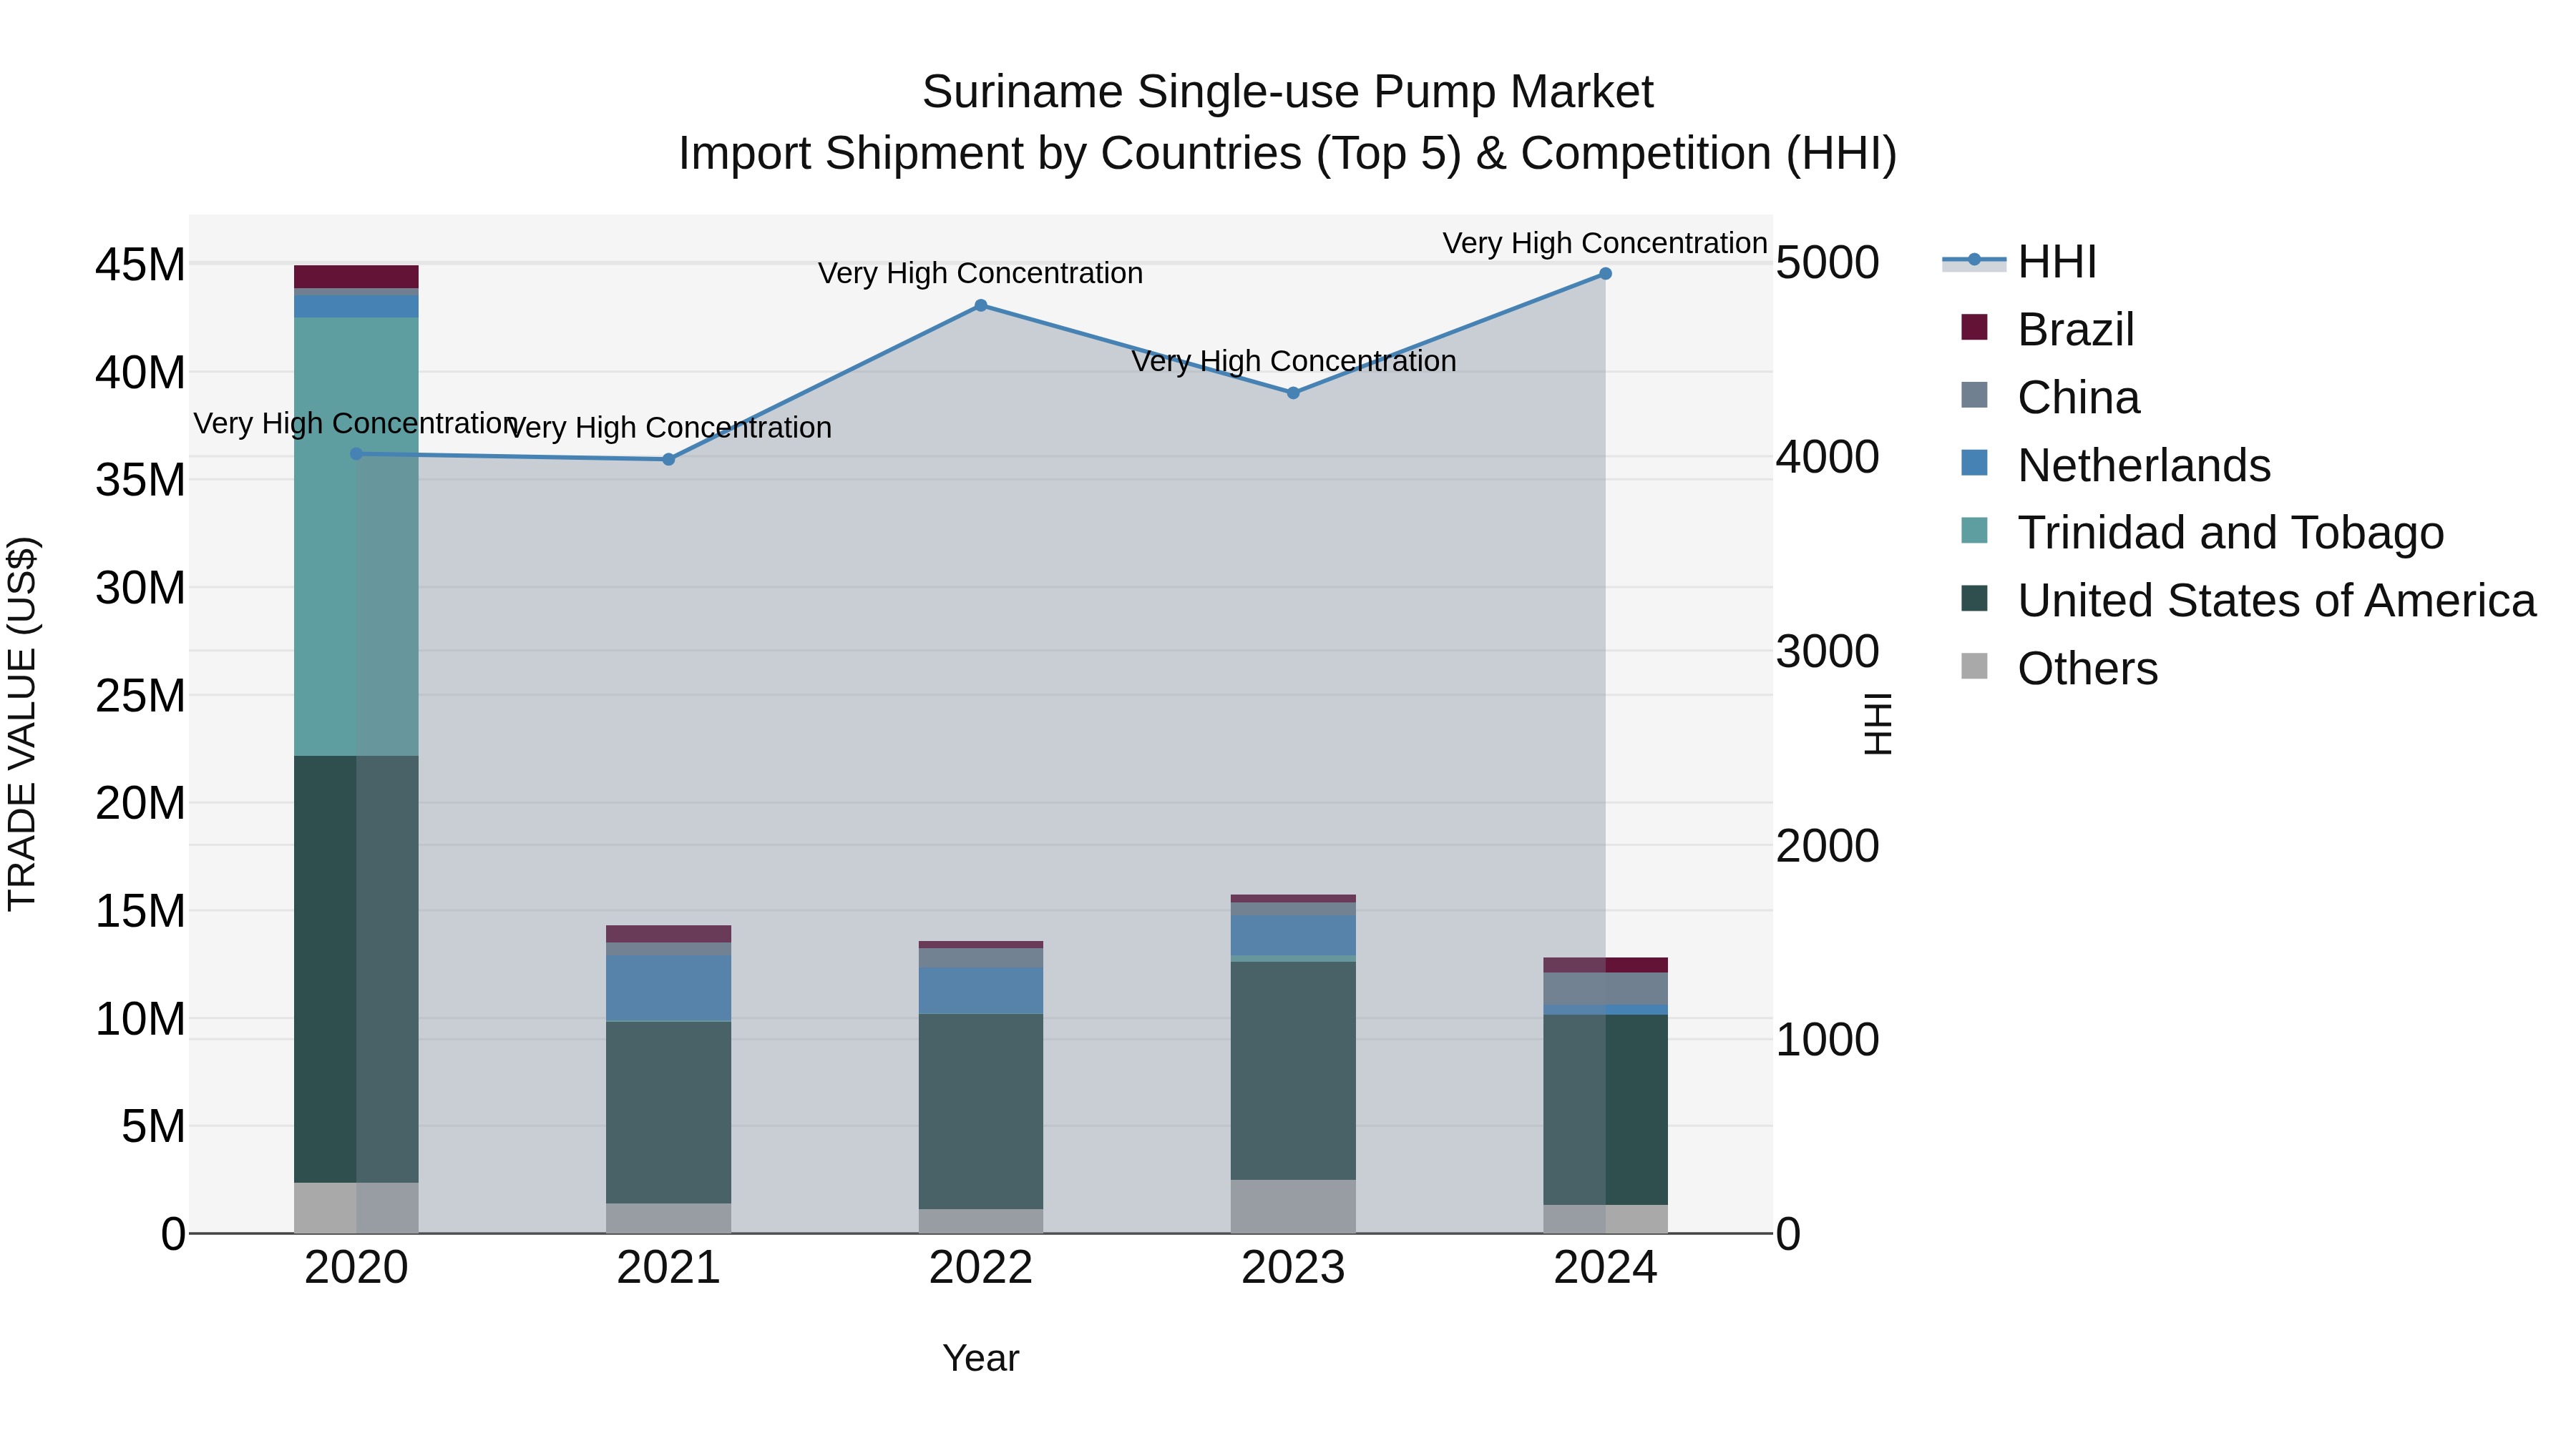
Task: Click the Year x-axis title
Action: 981,1359
